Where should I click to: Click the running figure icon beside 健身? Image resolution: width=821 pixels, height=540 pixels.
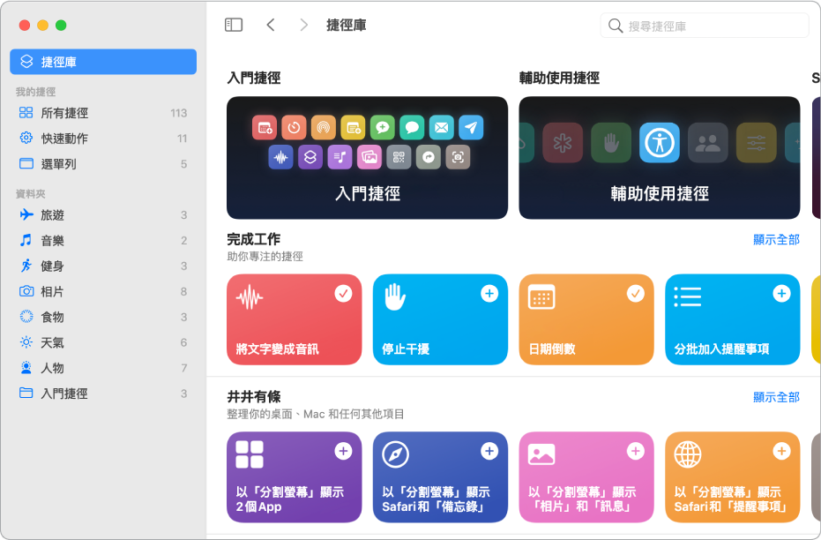click(x=26, y=266)
